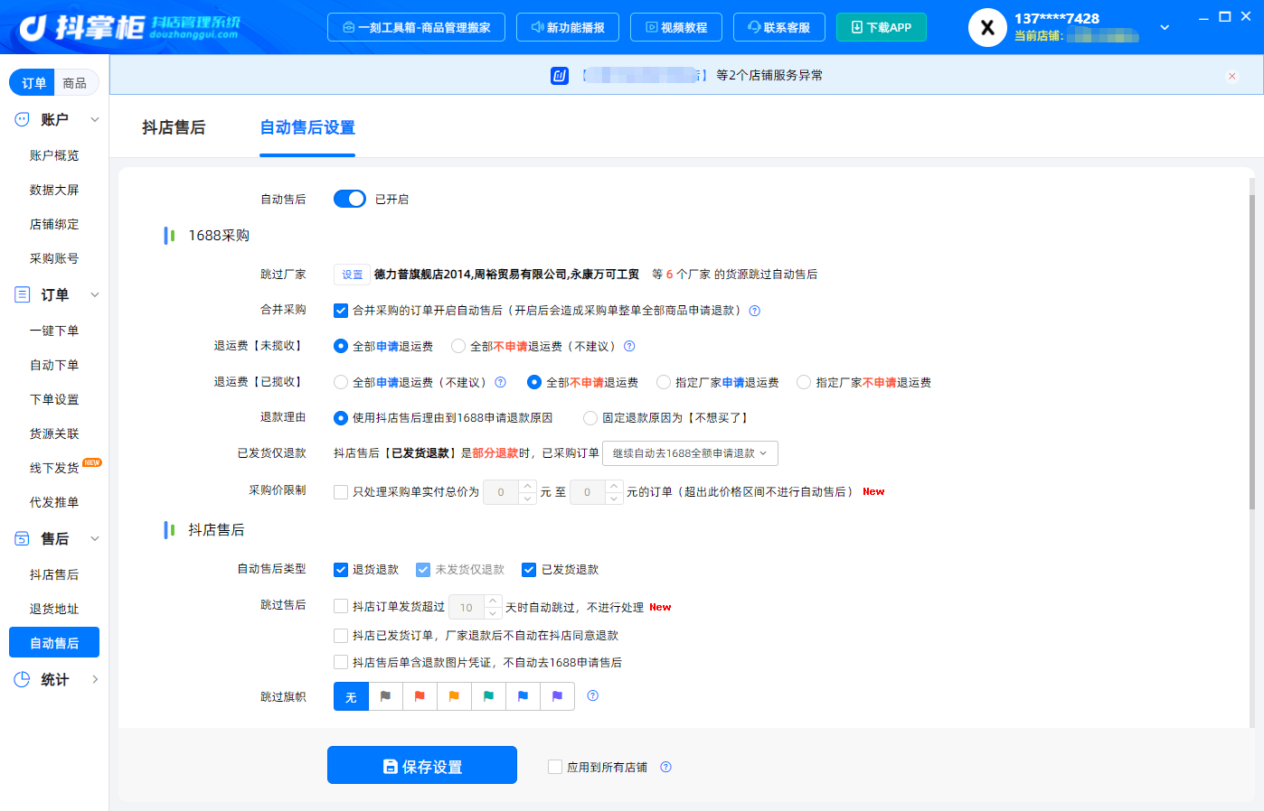Select 全部不申请退运费 for 未揽收
The image size is (1264, 811).
458,346
